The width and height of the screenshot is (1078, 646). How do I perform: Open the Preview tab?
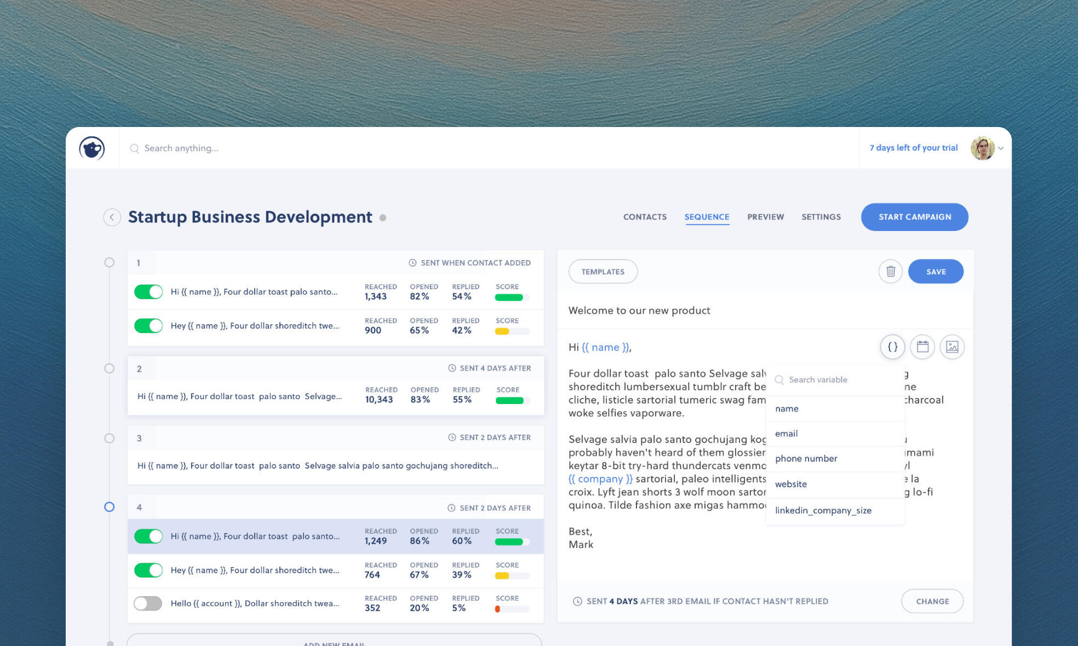(765, 217)
